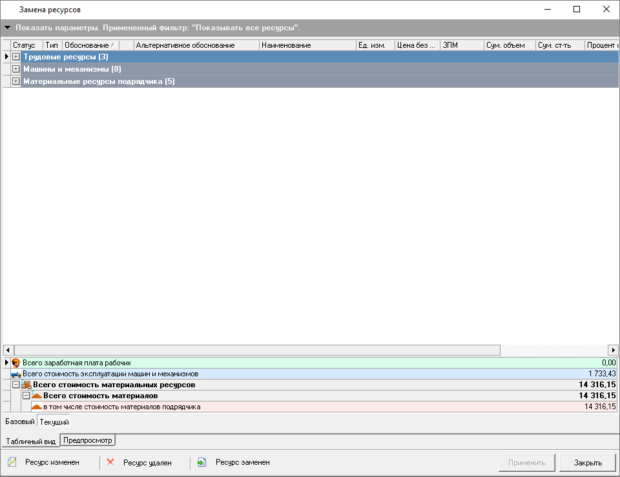Click the horizontal scrollbar thumb
The width and height of the screenshot is (620, 477).
click(257, 350)
